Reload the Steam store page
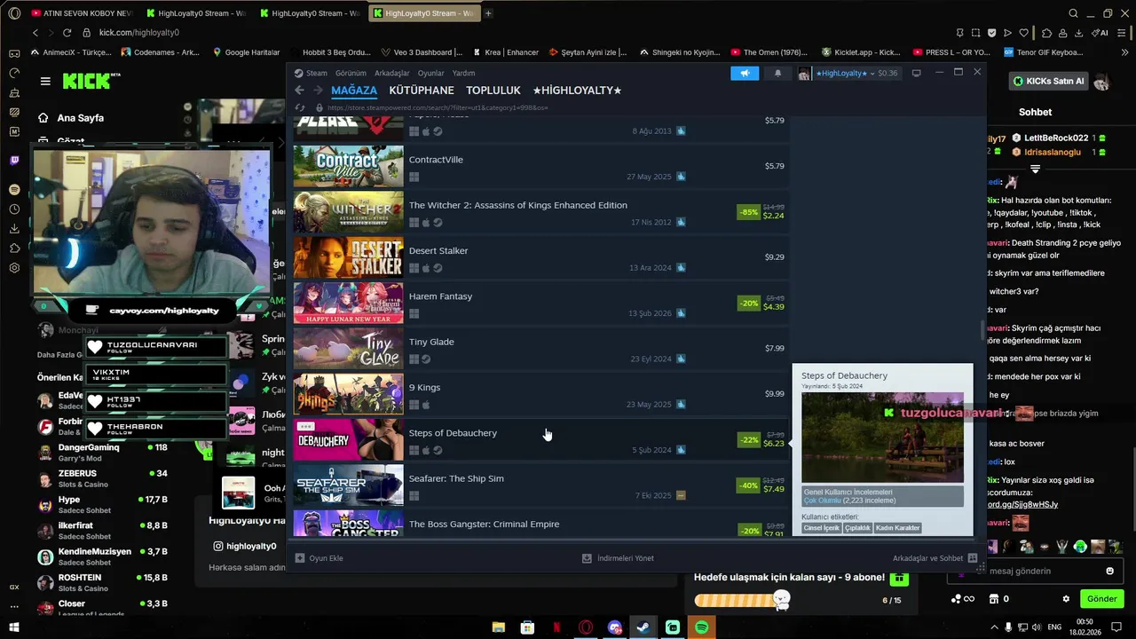Screen dimensions: 1136x639 (x=300, y=107)
